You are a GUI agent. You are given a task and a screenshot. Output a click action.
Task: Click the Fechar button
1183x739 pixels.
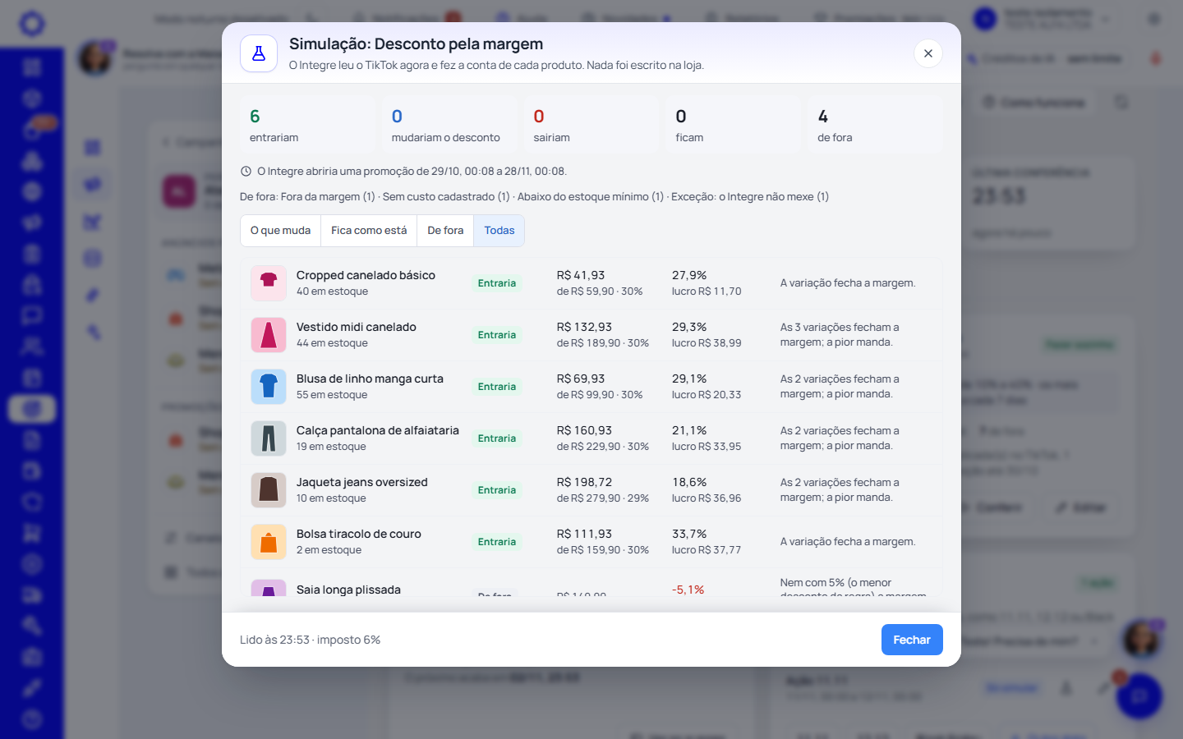coord(912,640)
